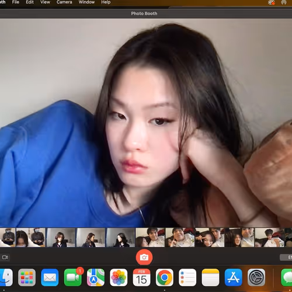292x292 pixels.
Task: Open the Notes app in the dock
Action: tap(210, 277)
